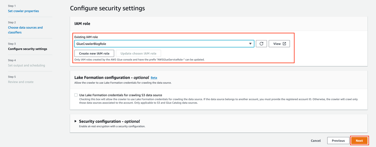Expand the Security configuration section triangle
Viewport: 376px width, 147px height.
[x=76, y=121]
